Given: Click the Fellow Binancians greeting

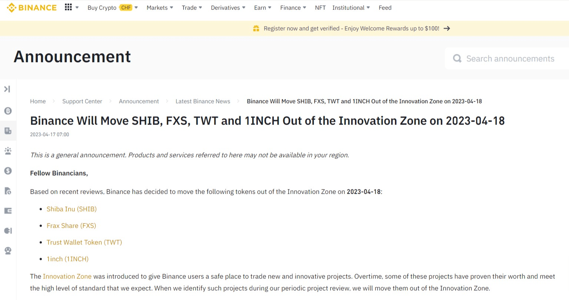Looking at the screenshot, I should (59, 173).
